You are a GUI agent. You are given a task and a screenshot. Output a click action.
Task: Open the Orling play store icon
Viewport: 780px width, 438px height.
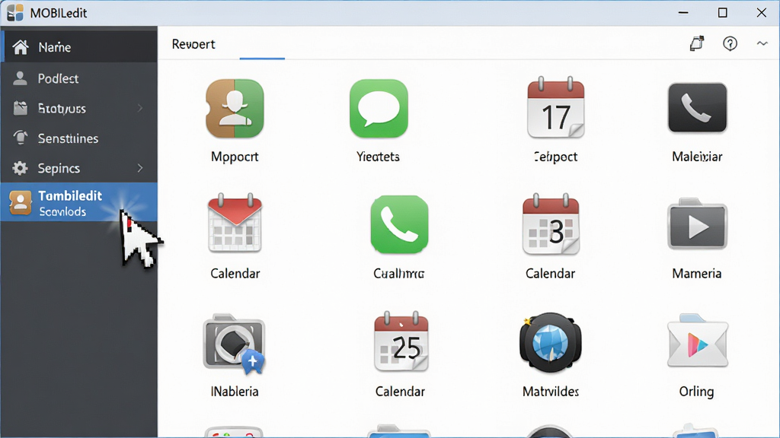coord(698,341)
